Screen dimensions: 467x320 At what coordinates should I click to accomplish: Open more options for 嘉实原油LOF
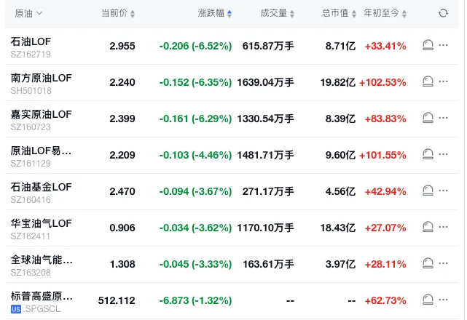(444, 119)
